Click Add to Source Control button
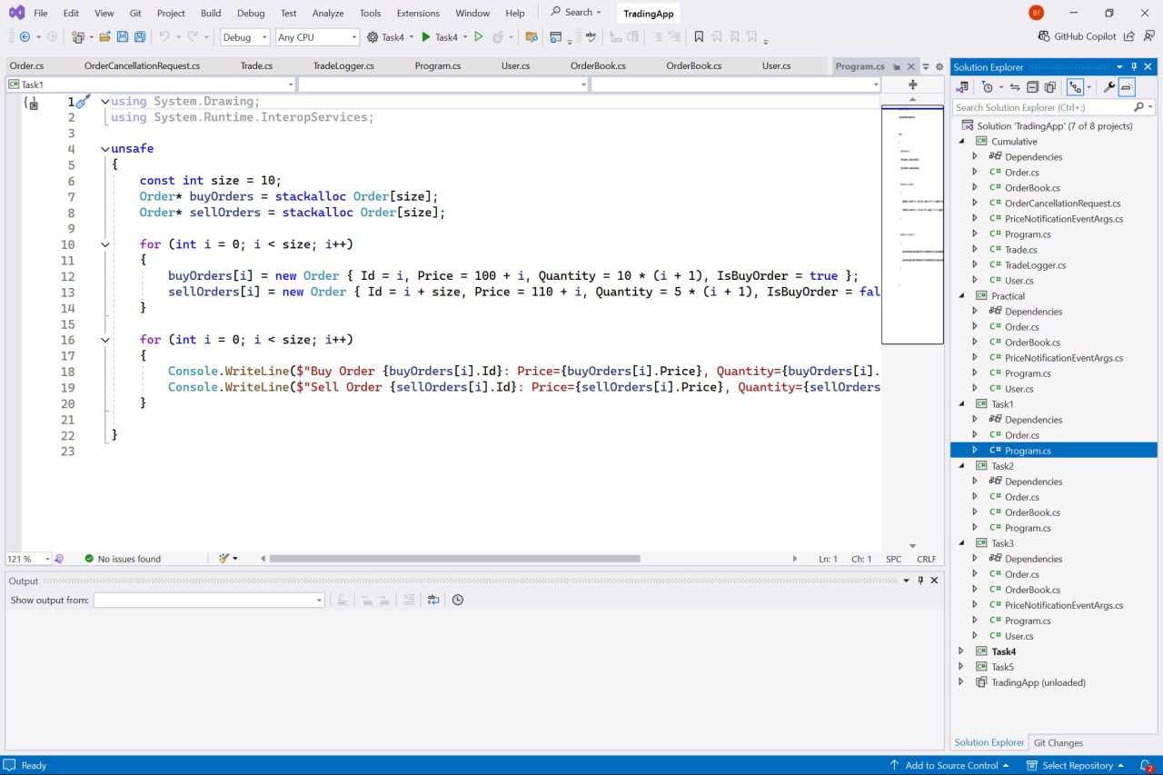 950,765
